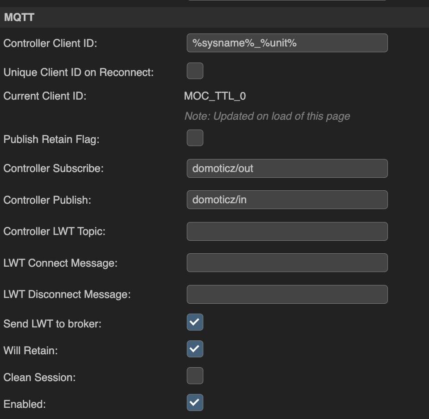Screen dimensions: 429x419
Task: Click the LWT Disconnect Message input
Action: coord(287,294)
